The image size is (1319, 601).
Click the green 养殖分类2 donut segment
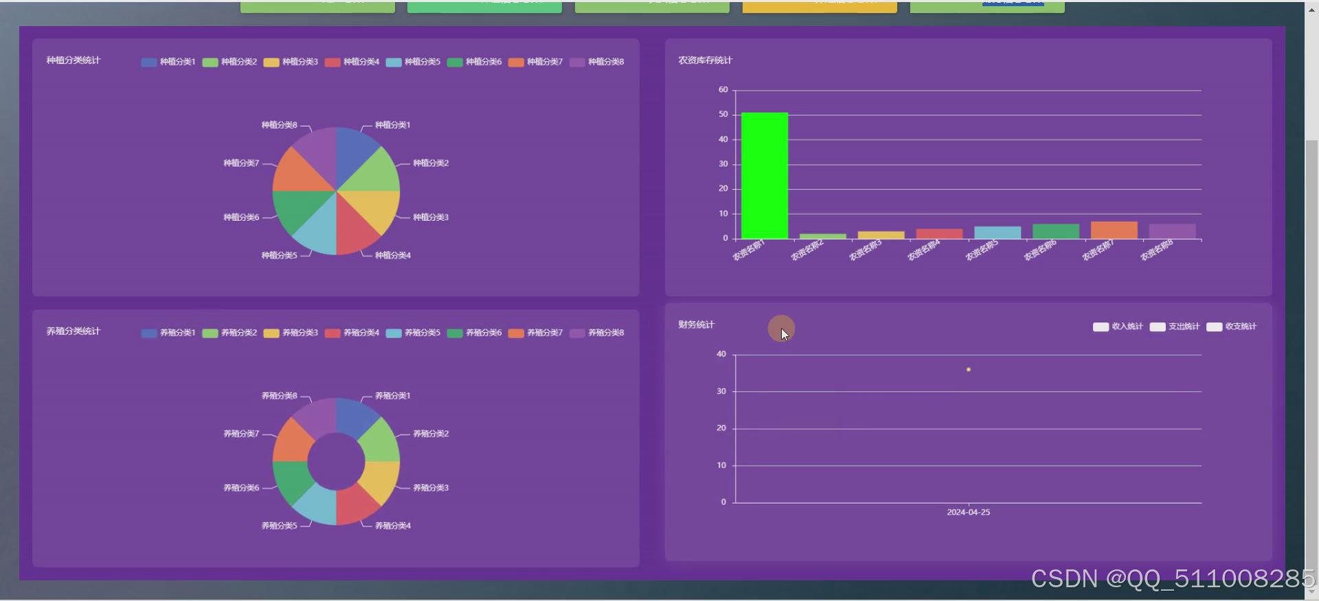coord(381,443)
